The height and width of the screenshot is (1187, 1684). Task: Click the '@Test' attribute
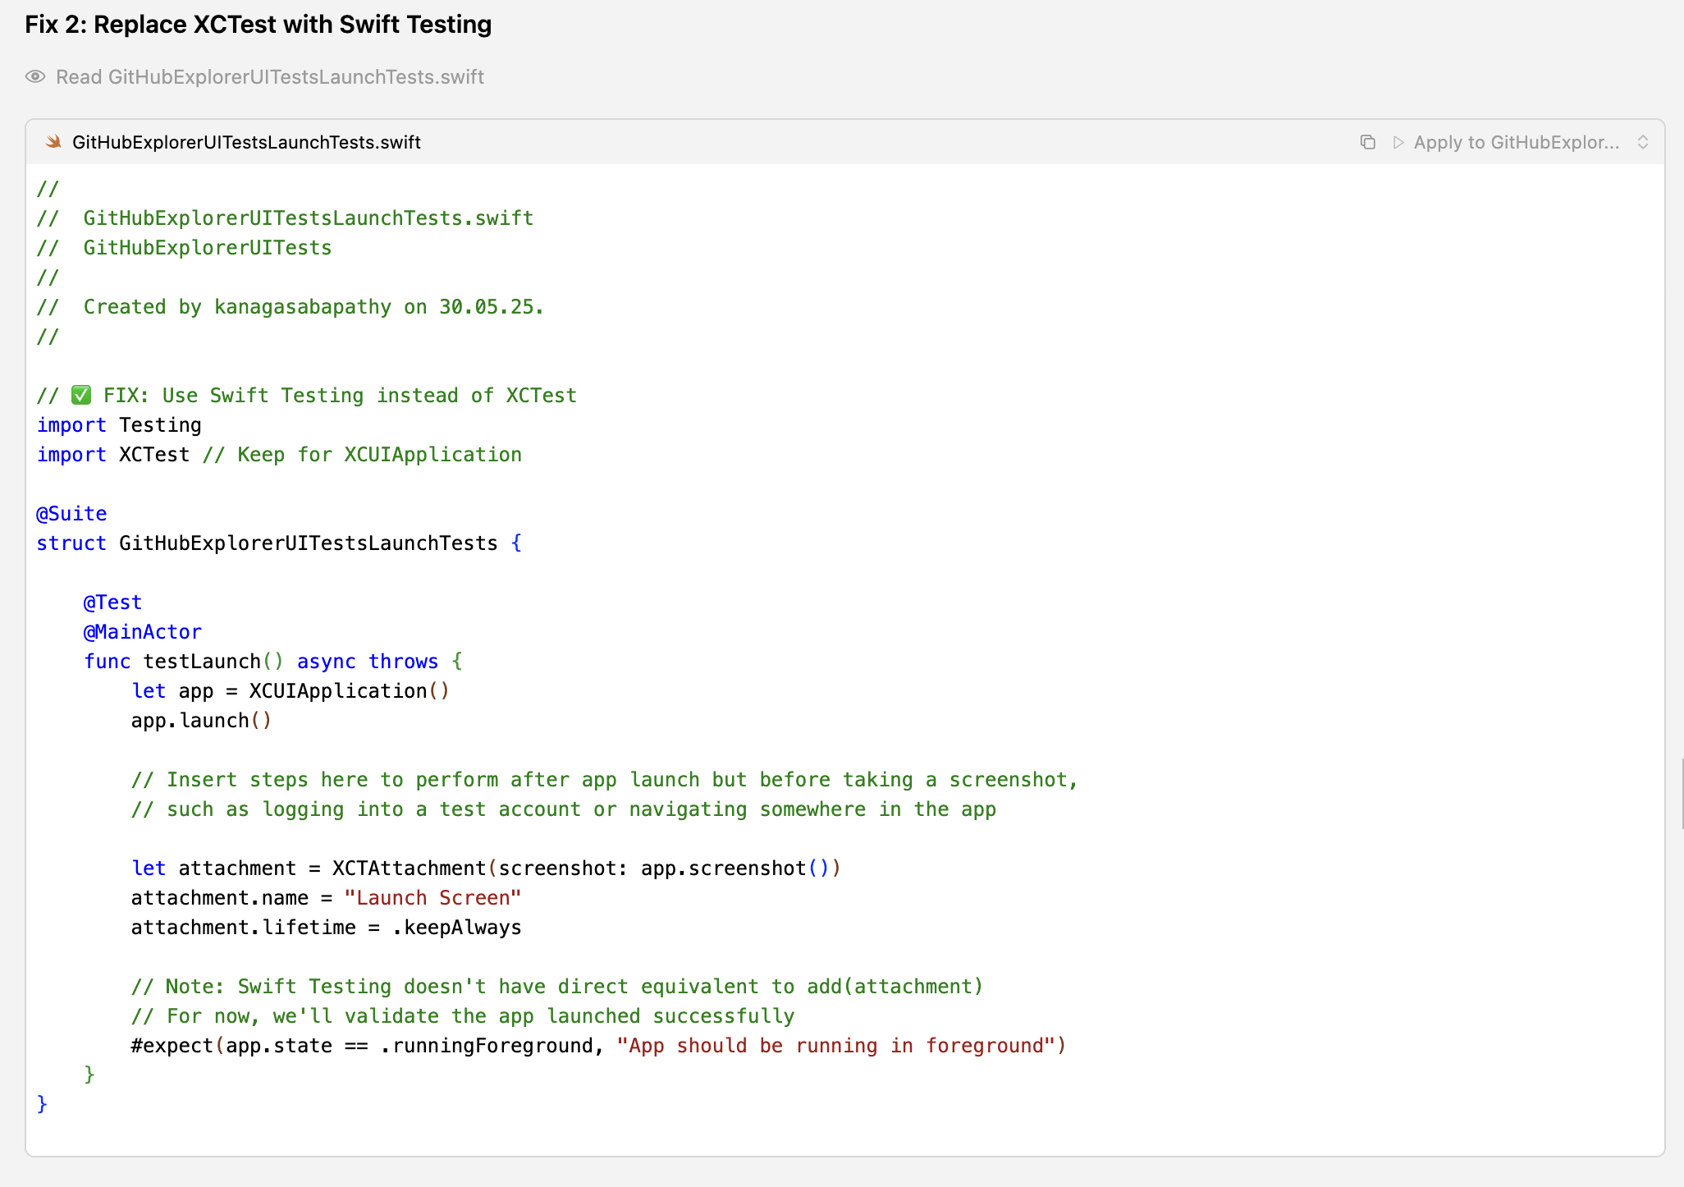(x=112, y=603)
